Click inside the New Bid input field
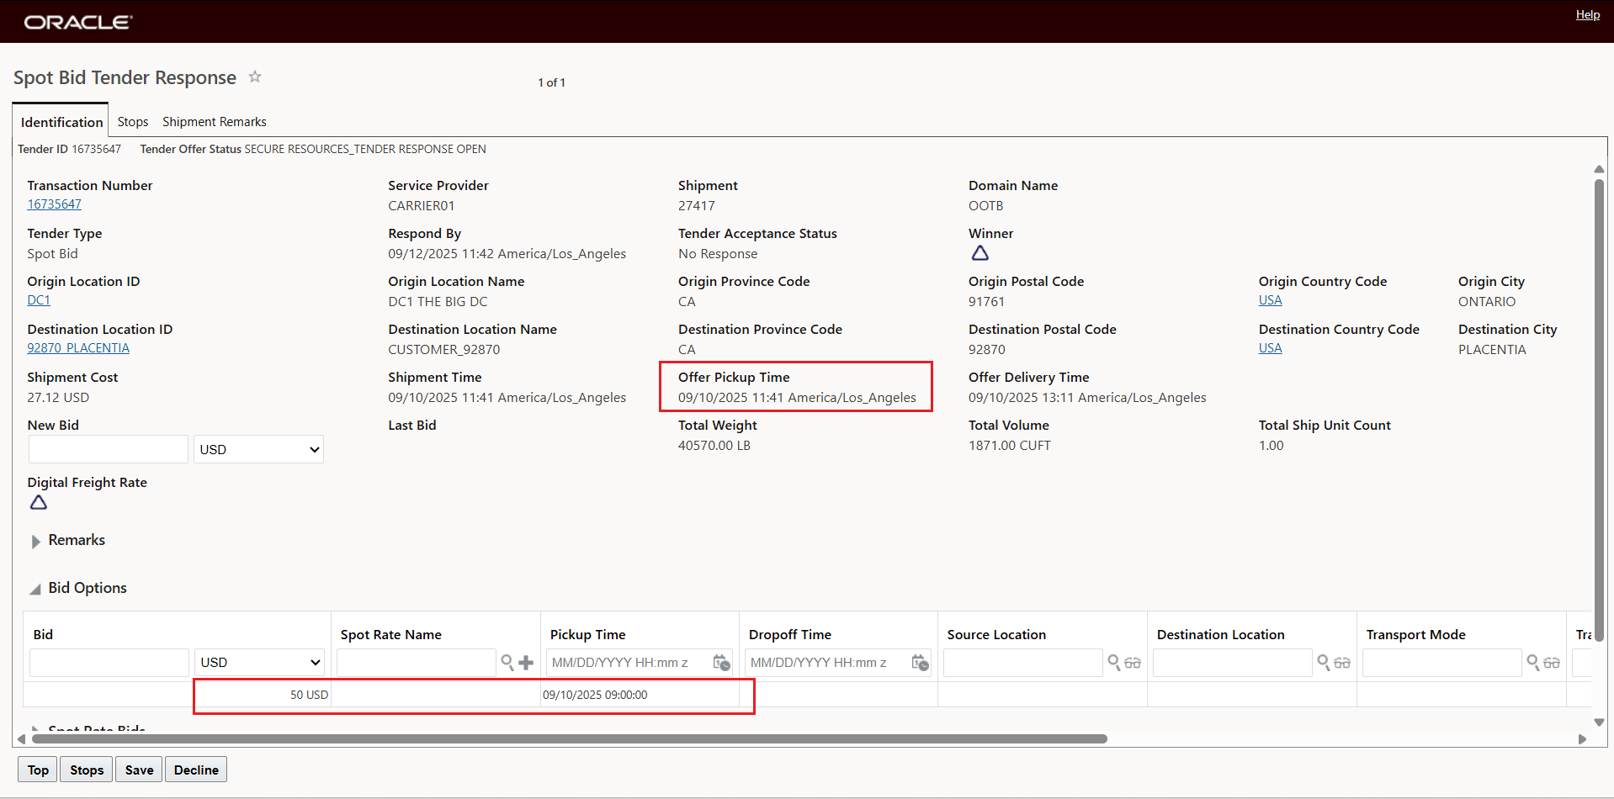The width and height of the screenshot is (1614, 799). (108, 449)
